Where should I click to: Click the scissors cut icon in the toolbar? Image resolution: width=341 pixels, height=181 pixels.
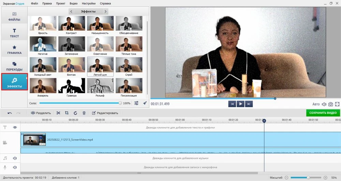[58, 113]
